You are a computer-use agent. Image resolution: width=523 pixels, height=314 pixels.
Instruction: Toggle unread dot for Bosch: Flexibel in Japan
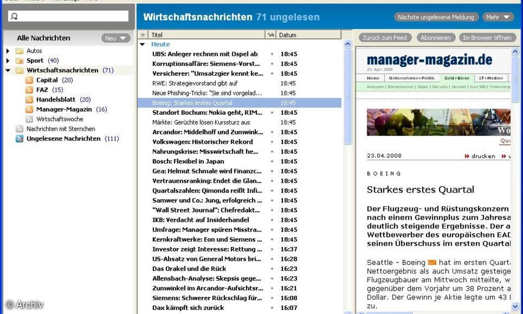[272, 161]
